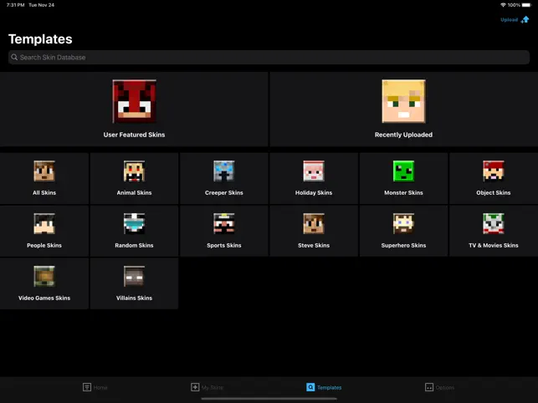Click the All Skins label
Image resolution: width=538 pixels, height=403 pixels.
[44, 193]
